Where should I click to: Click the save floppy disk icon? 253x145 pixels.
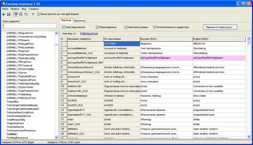coord(9,14)
